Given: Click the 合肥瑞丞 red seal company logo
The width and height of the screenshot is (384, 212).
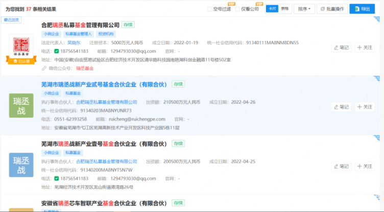Looking at the screenshot, I should coord(21,46).
